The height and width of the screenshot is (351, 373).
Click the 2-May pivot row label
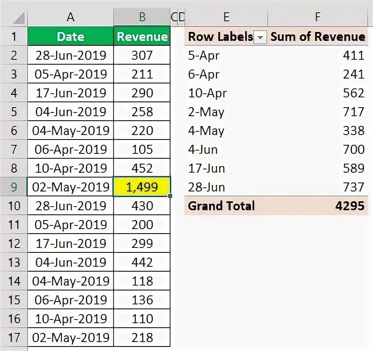coord(206,112)
